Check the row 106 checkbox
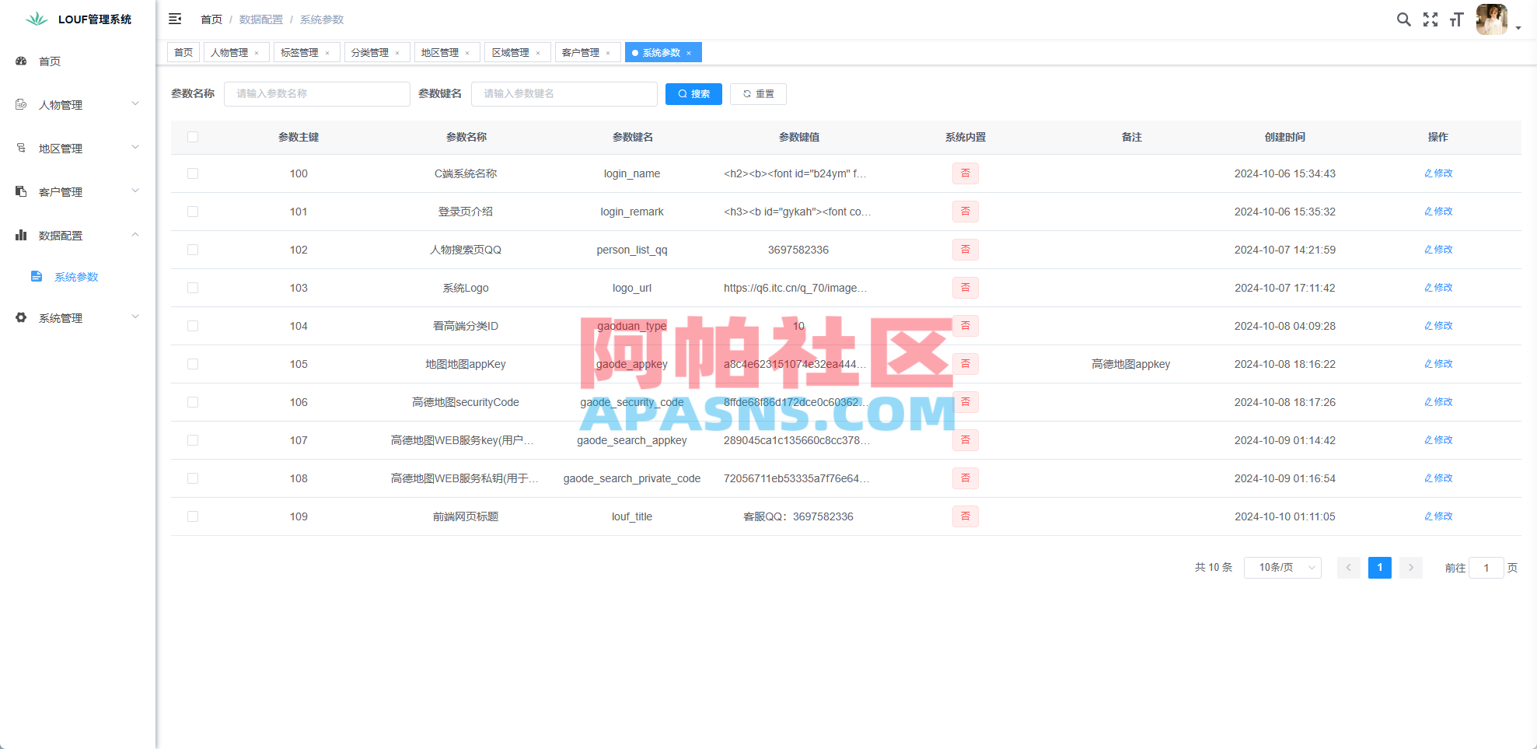Viewport: 1537px width, 749px height. (193, 402)
